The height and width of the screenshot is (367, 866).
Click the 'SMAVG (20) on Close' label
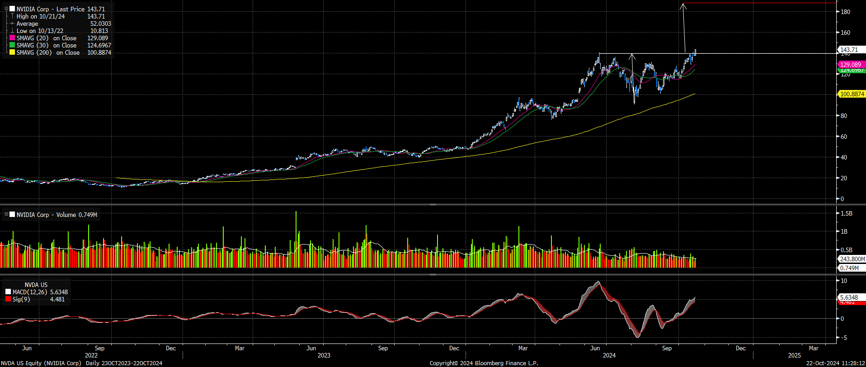pos(47,38)
